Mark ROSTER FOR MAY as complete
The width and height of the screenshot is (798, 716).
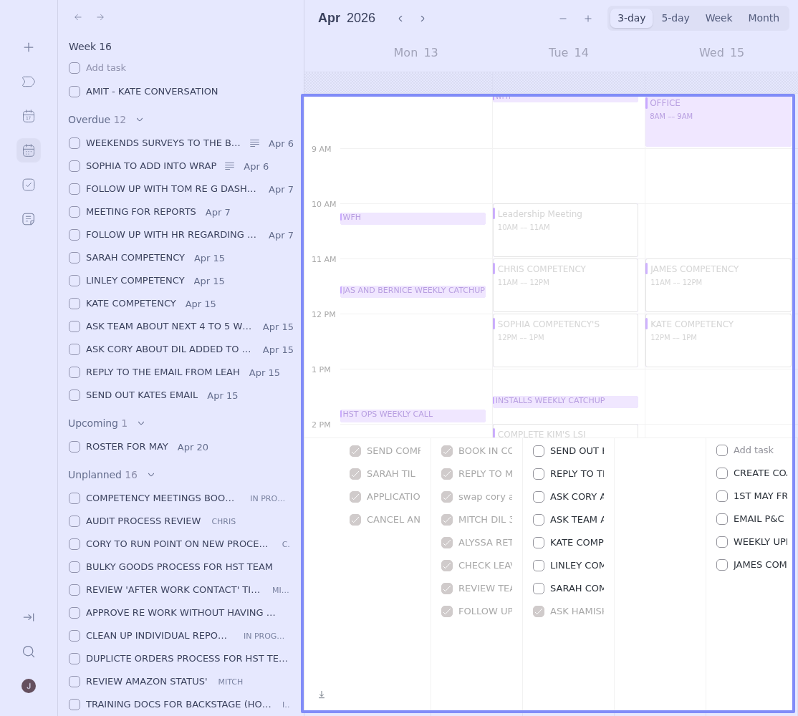74,447
